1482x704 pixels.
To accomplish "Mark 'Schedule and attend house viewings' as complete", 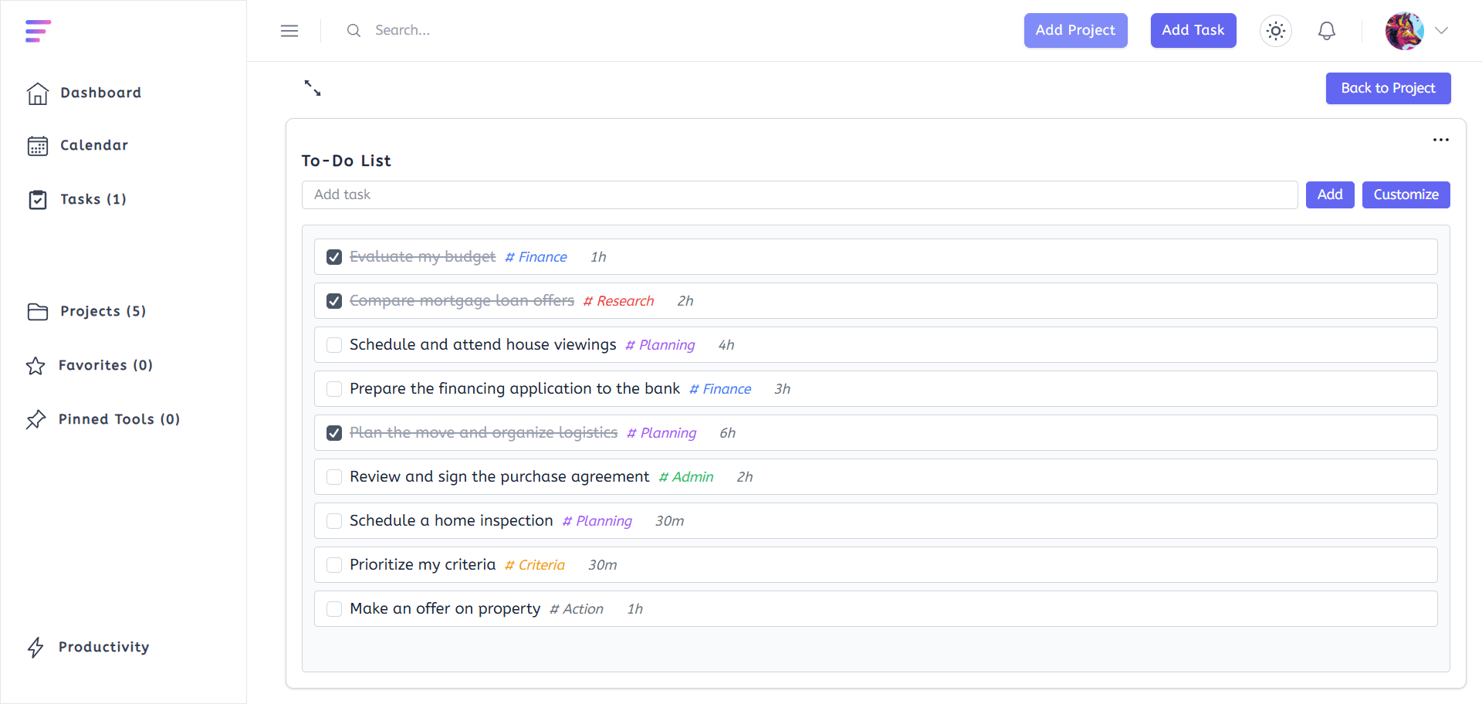I will point(333,344).
